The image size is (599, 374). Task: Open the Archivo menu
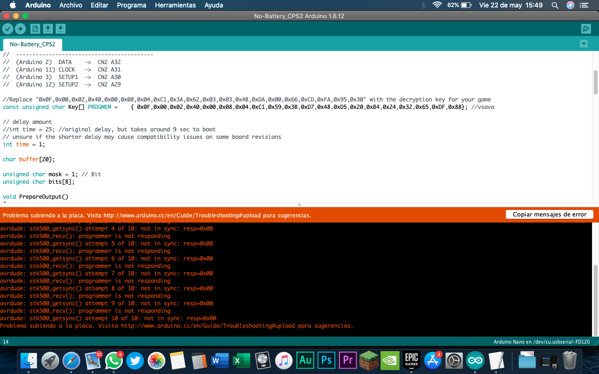pos(71,5)
